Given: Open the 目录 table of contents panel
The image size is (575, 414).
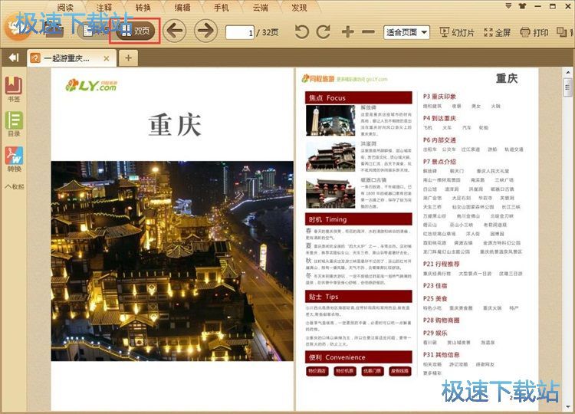Looking at the screenshot, I should coord(14,124).
